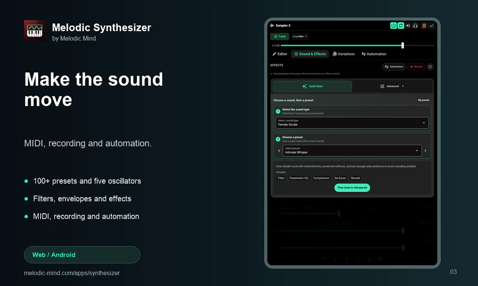
Task: Click the Parametric EQ effect chip
Action: point(299,178)
